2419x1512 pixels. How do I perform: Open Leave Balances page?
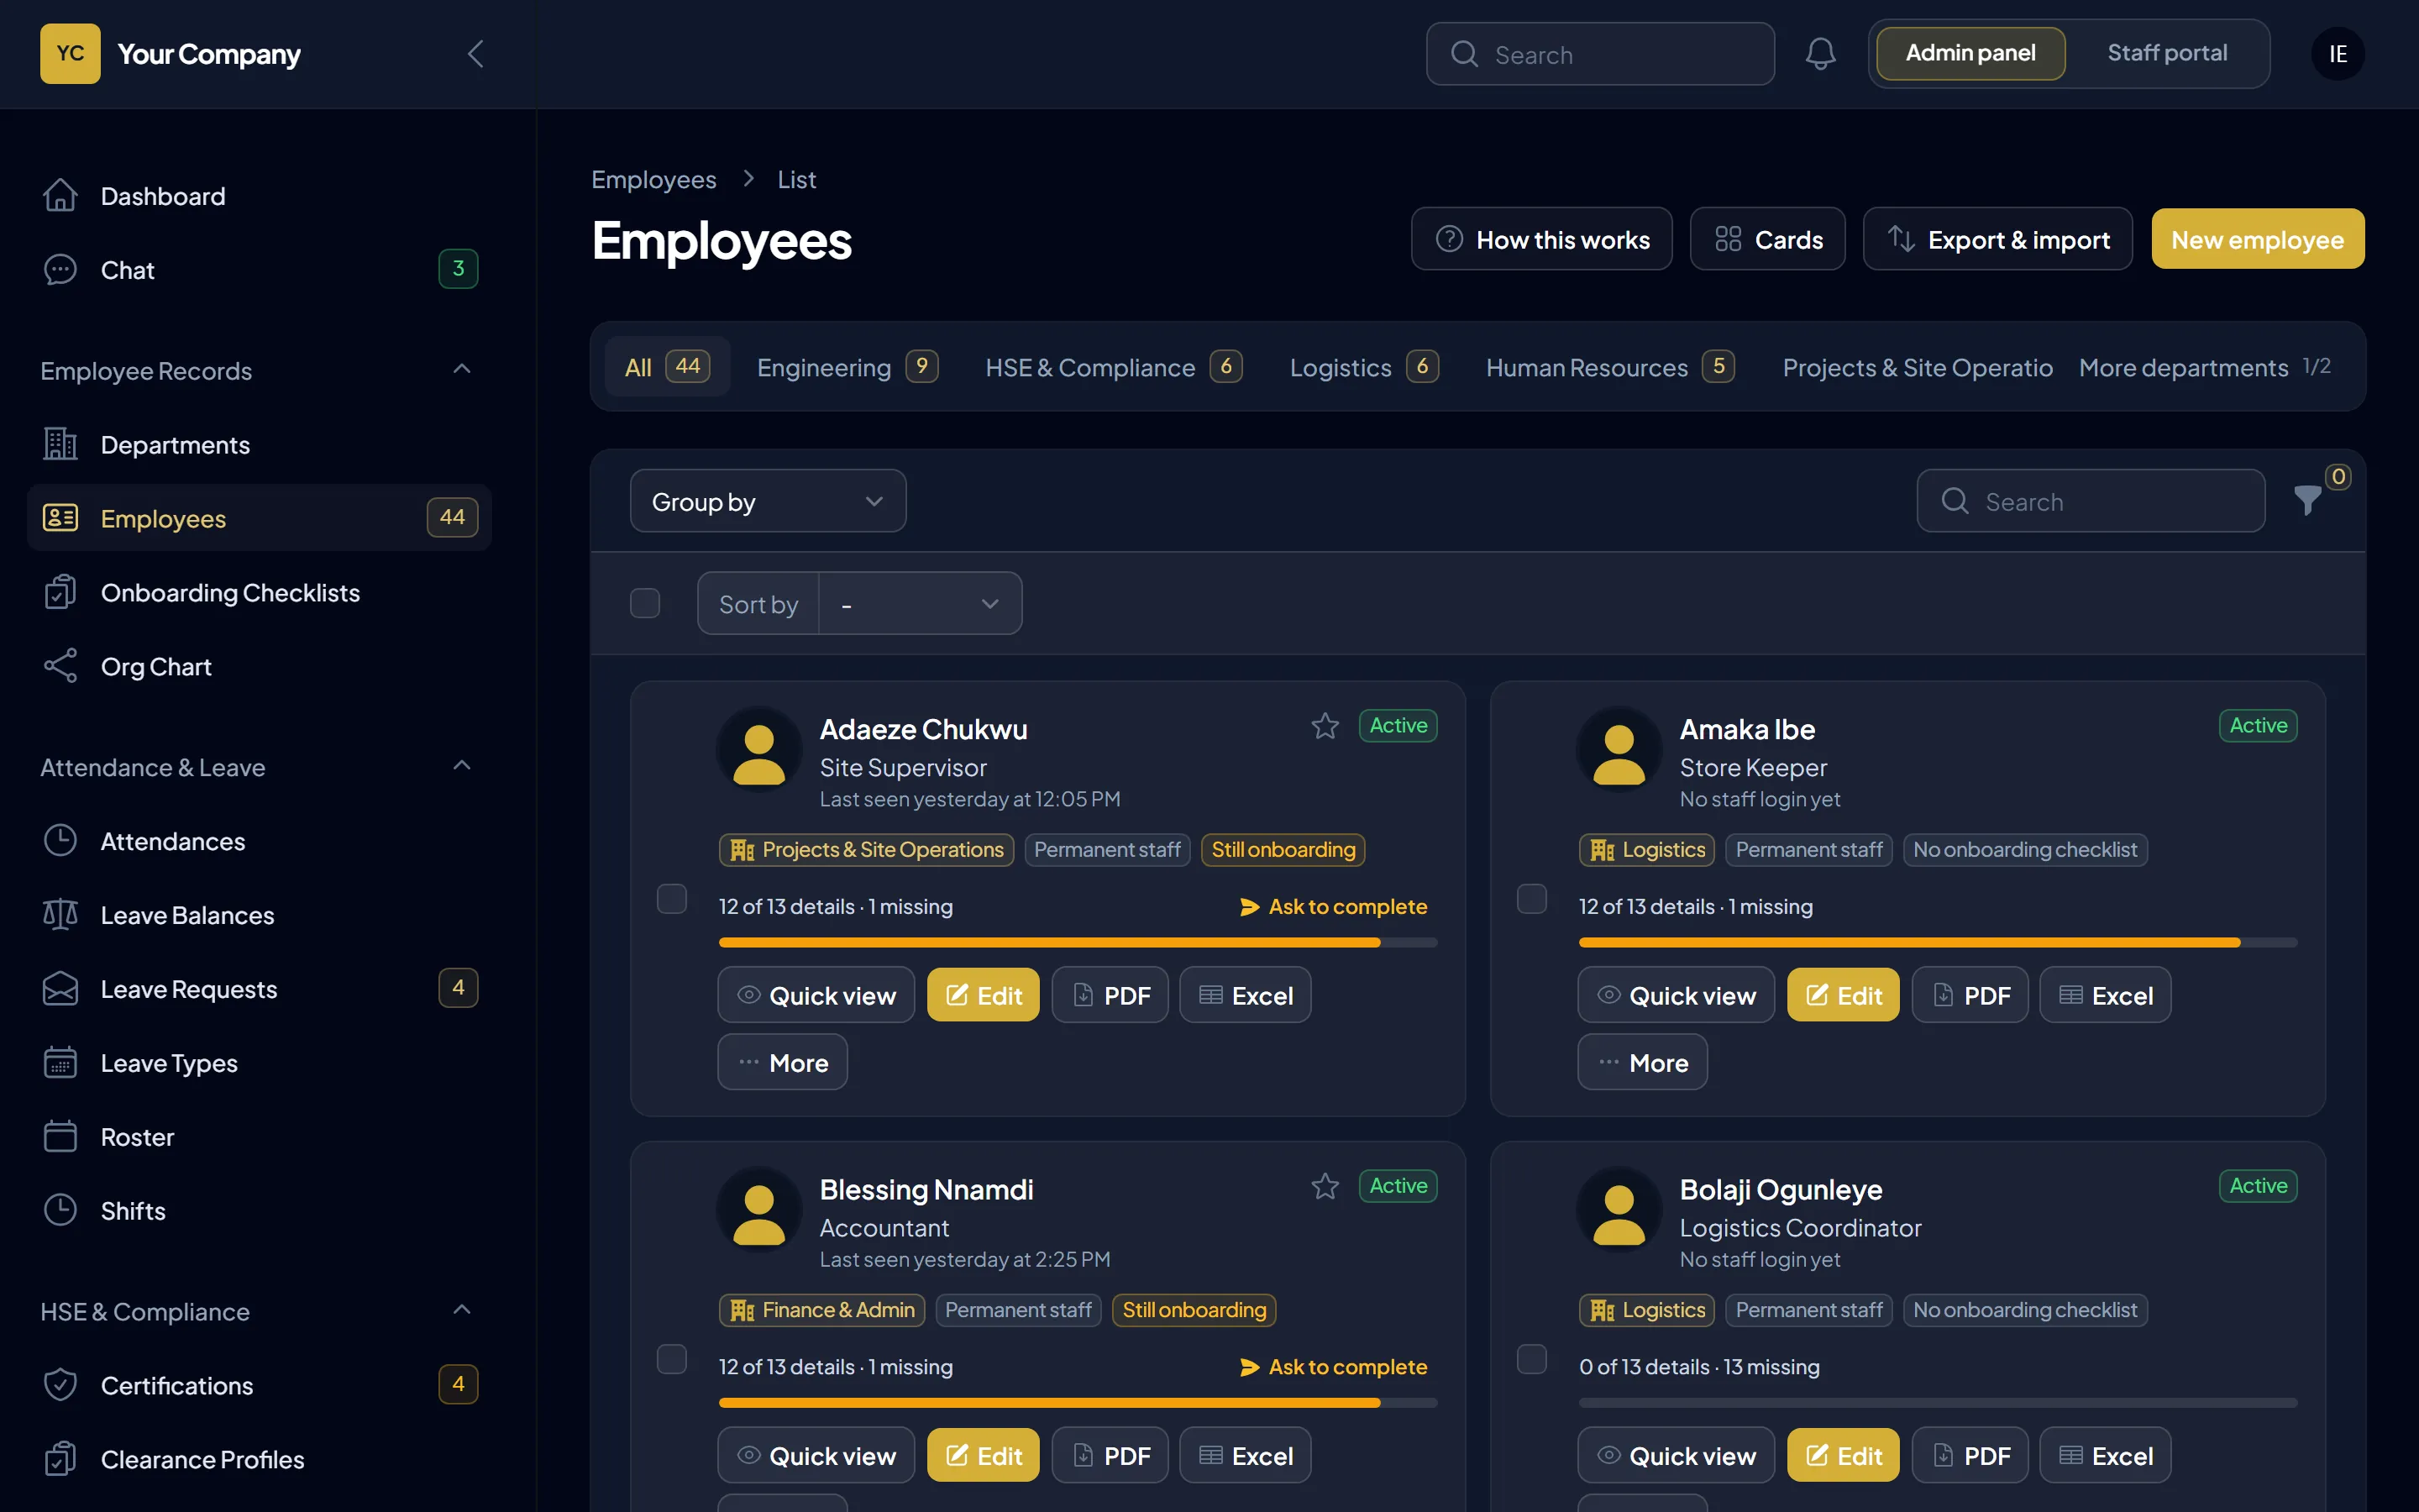pos(260,915)
